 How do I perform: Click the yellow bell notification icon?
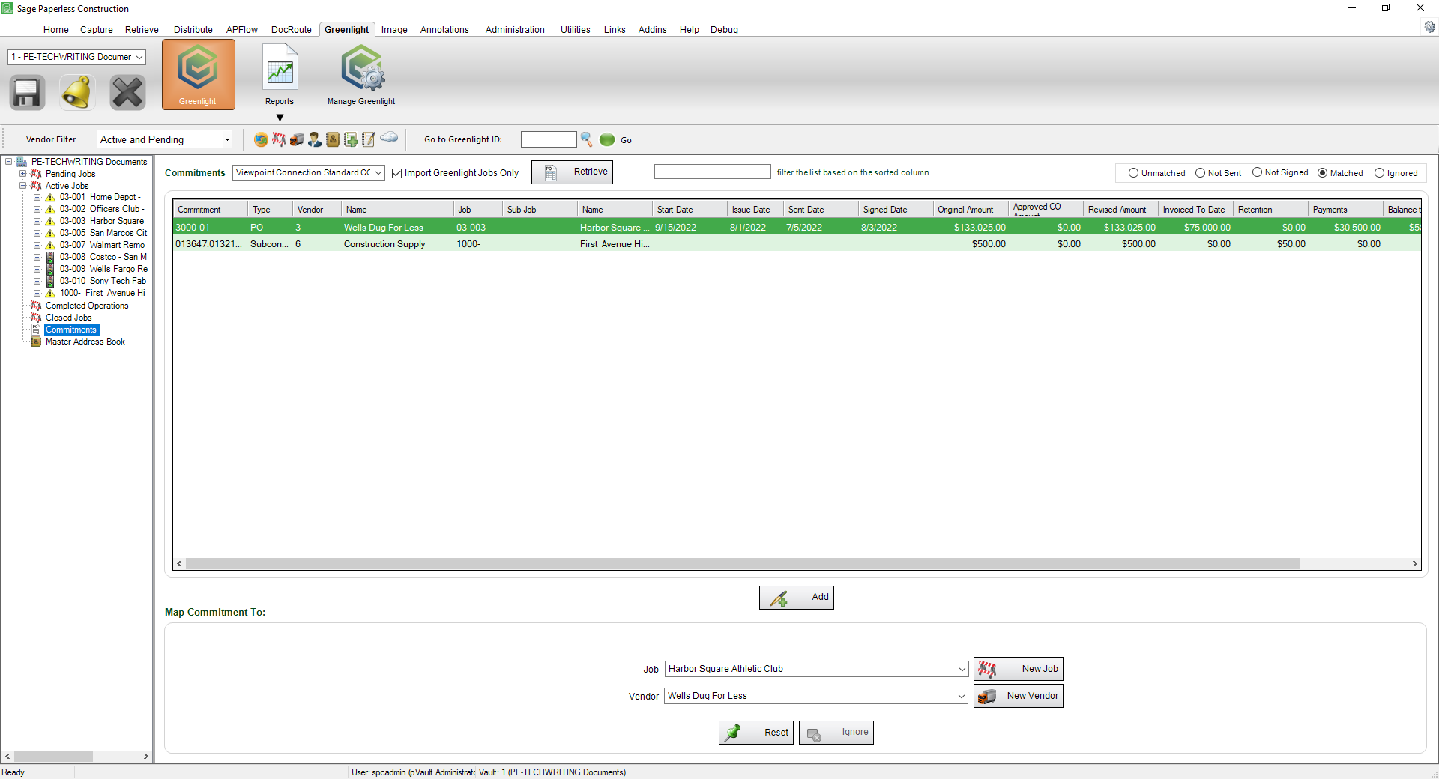point(77,93)
